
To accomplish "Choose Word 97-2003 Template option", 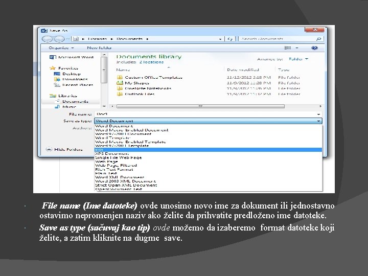I will [209, 146].
